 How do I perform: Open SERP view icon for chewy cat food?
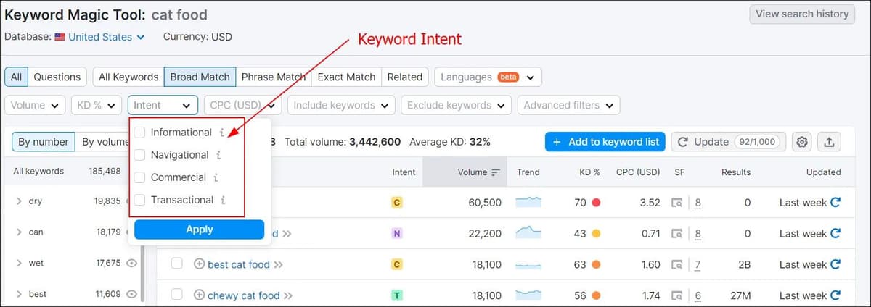pyautogui.click(x=677, y=295)
